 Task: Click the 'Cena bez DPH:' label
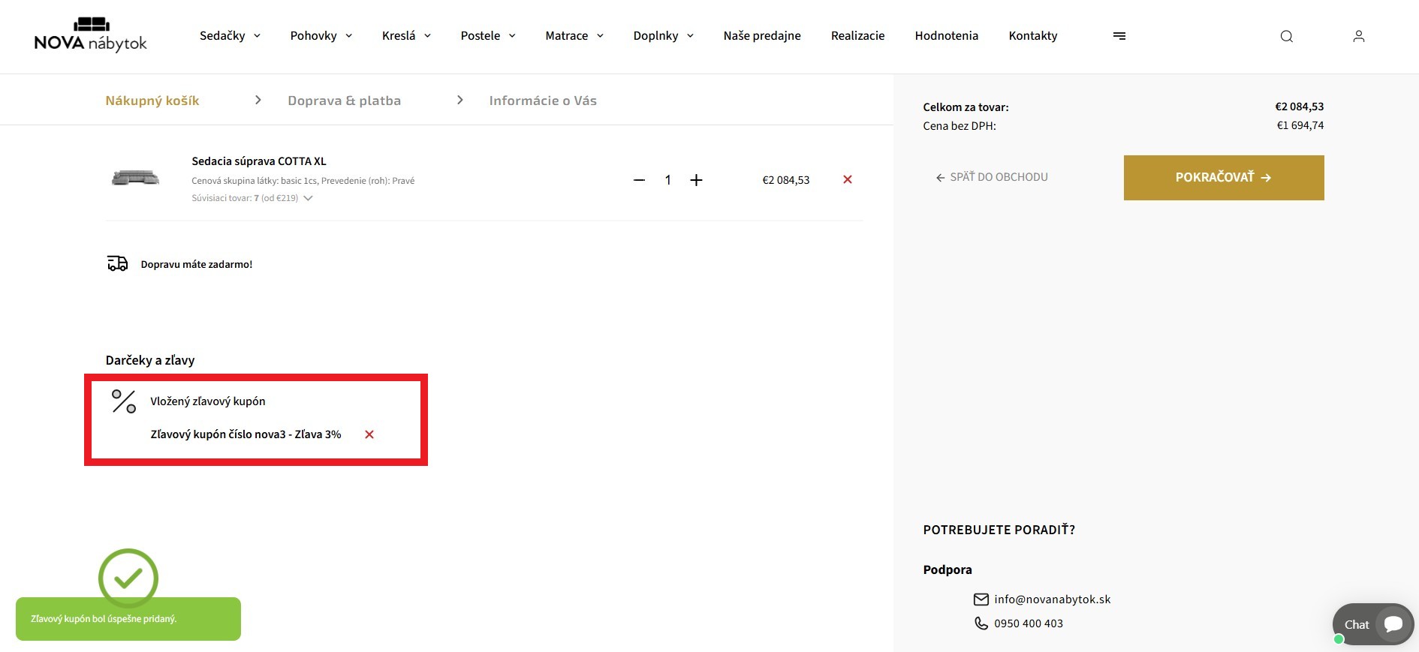coord(960,126)
